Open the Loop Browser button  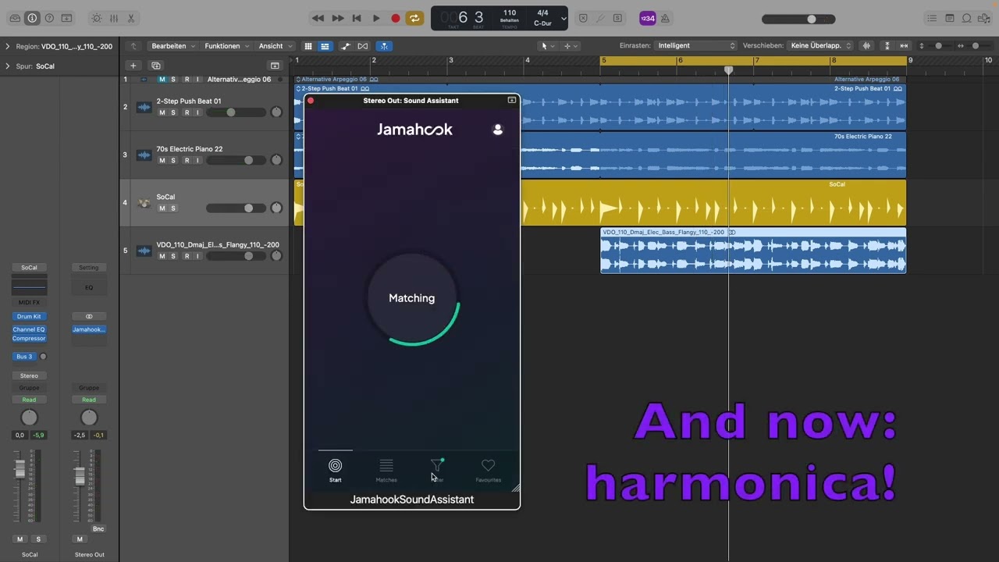[967, 18]
